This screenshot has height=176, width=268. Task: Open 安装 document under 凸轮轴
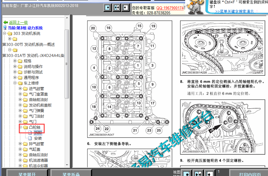(38, 138)
